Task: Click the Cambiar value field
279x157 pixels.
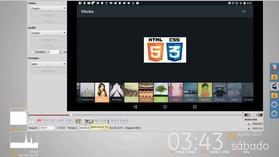Action: tap(53, 52)
